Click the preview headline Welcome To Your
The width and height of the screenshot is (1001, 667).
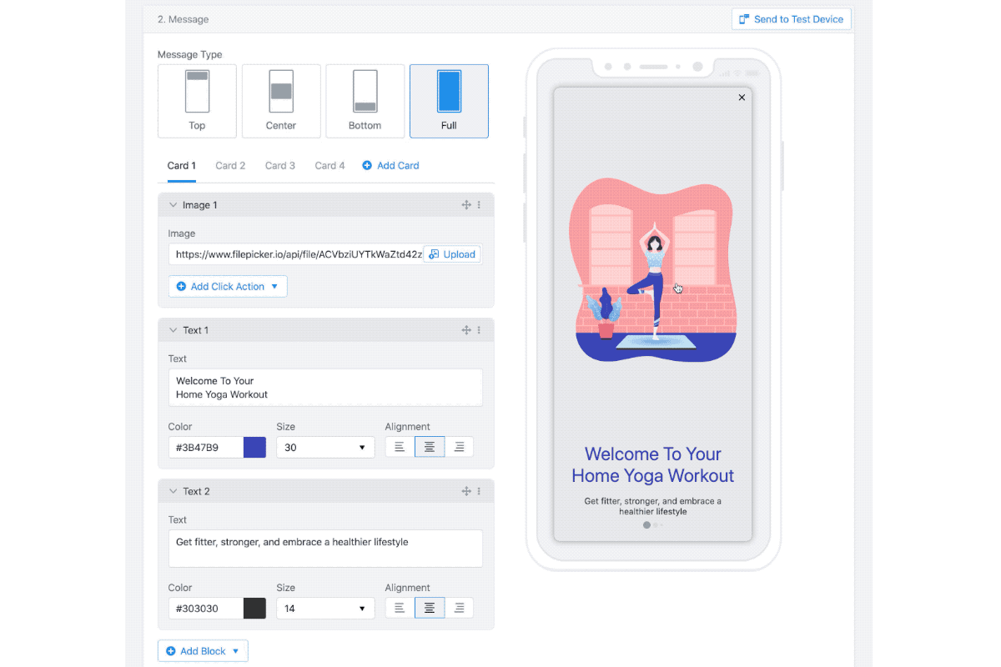[x=653, y=454]
